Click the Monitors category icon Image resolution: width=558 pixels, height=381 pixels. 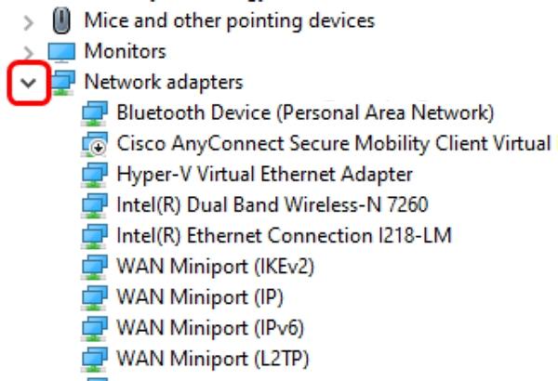61,51
